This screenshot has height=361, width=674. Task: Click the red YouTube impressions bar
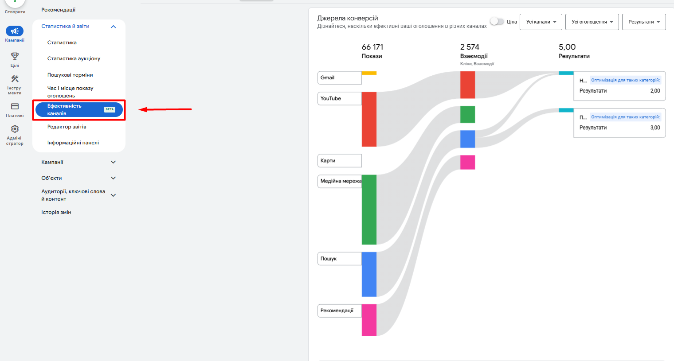(369, 119)
